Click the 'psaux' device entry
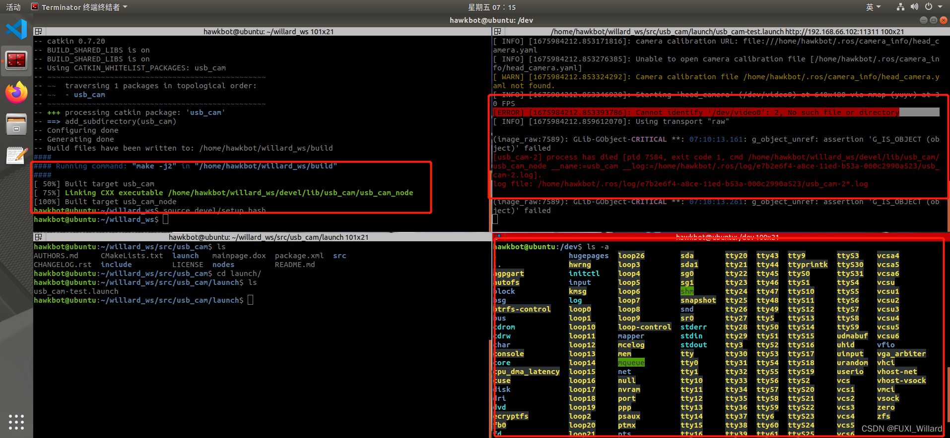This screenshot has height=438, width=950. pos(629,416)
